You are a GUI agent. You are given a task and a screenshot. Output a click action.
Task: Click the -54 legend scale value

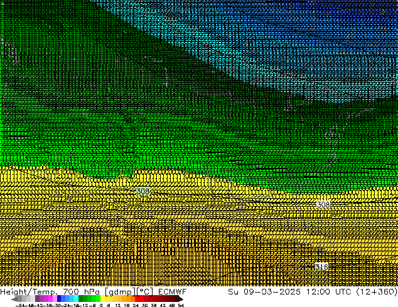(20, 305)
